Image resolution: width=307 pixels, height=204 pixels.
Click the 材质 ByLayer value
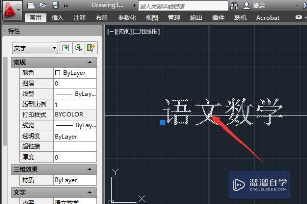point(75,180)
